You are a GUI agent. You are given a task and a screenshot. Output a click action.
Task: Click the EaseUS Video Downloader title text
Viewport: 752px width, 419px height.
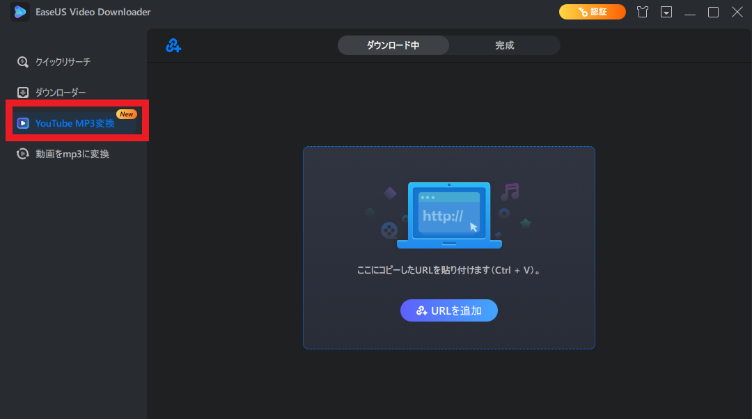click(93, 12)
